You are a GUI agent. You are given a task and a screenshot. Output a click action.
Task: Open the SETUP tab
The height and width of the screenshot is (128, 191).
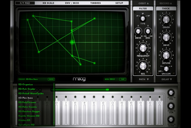tap(119, 3)
